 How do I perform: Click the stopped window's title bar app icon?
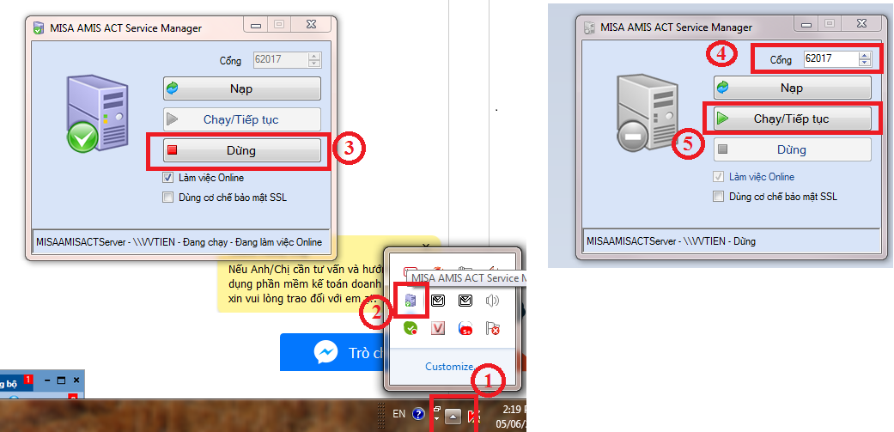589,27
